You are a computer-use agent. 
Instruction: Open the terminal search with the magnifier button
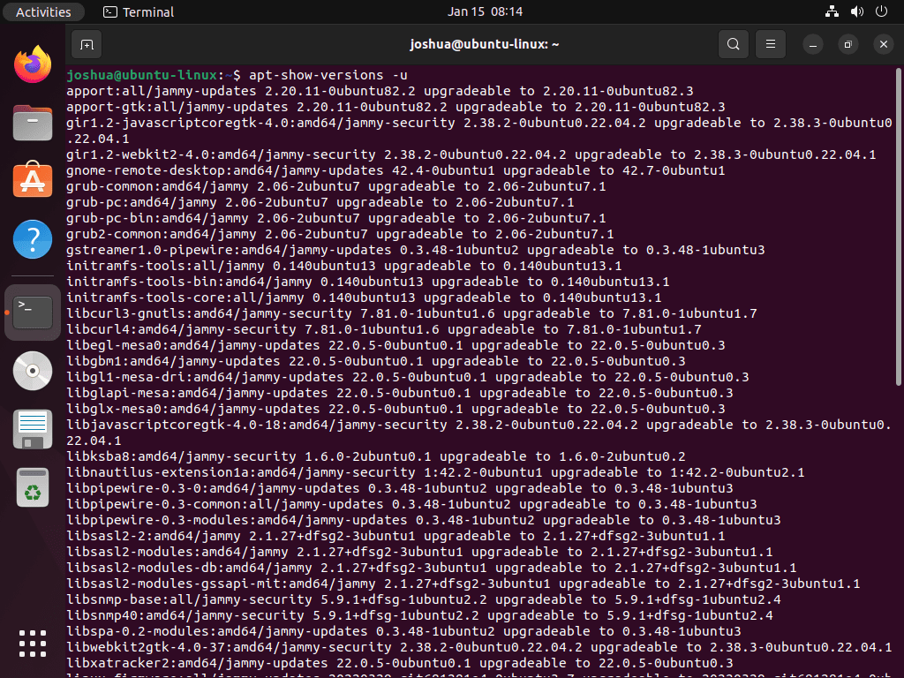coord(733,44)
